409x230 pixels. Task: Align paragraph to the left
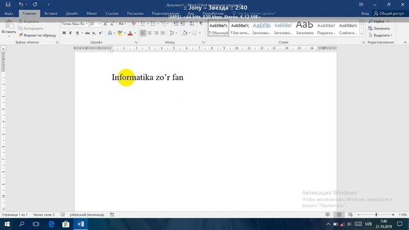pyautogui.click(x=143, y=33)
